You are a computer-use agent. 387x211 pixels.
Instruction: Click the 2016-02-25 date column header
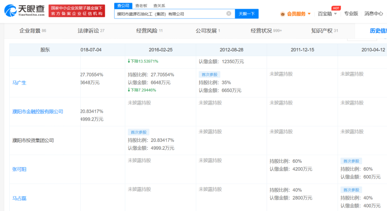click(x=161, y=50)
